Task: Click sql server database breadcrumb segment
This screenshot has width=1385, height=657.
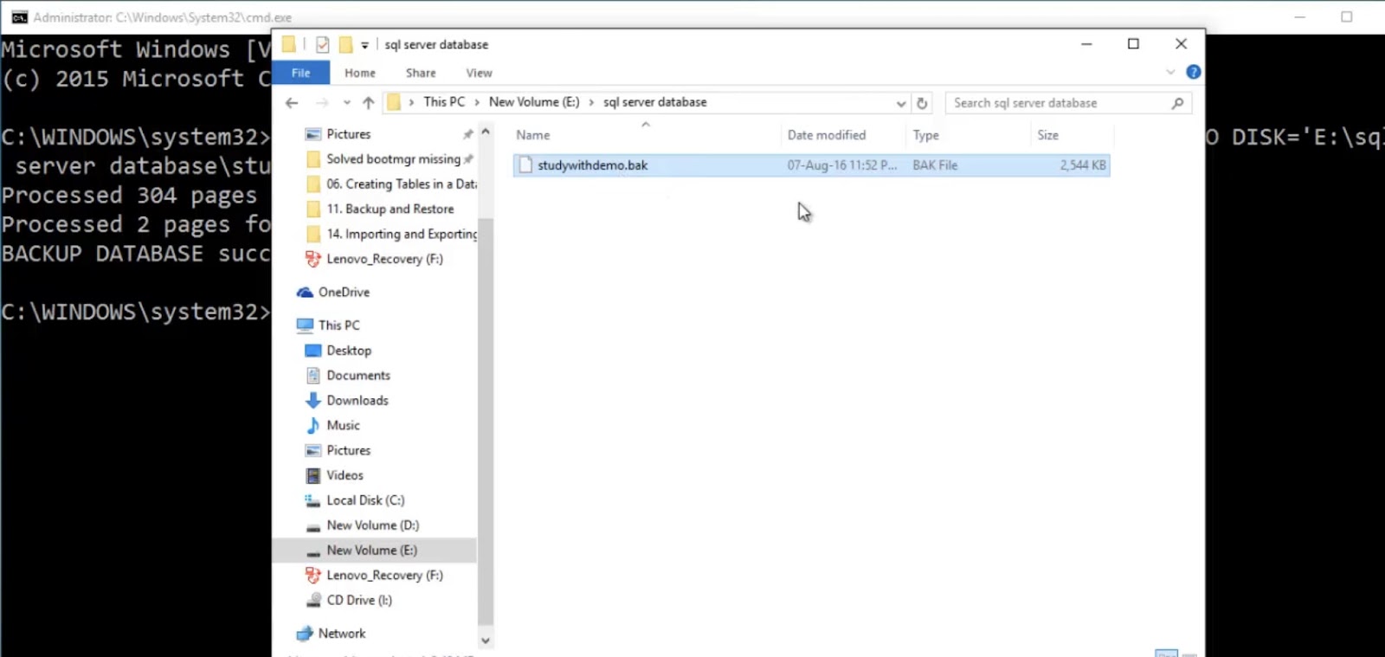Action: click(654, 102)
